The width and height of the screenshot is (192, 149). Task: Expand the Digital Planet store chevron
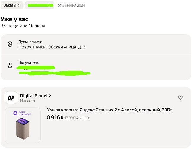click(50, 95)
